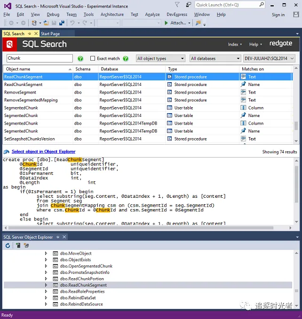Open the All databases dropdown
Image resolution: width=302 pixels, height=319 pixels.
(x=215, y=59)
